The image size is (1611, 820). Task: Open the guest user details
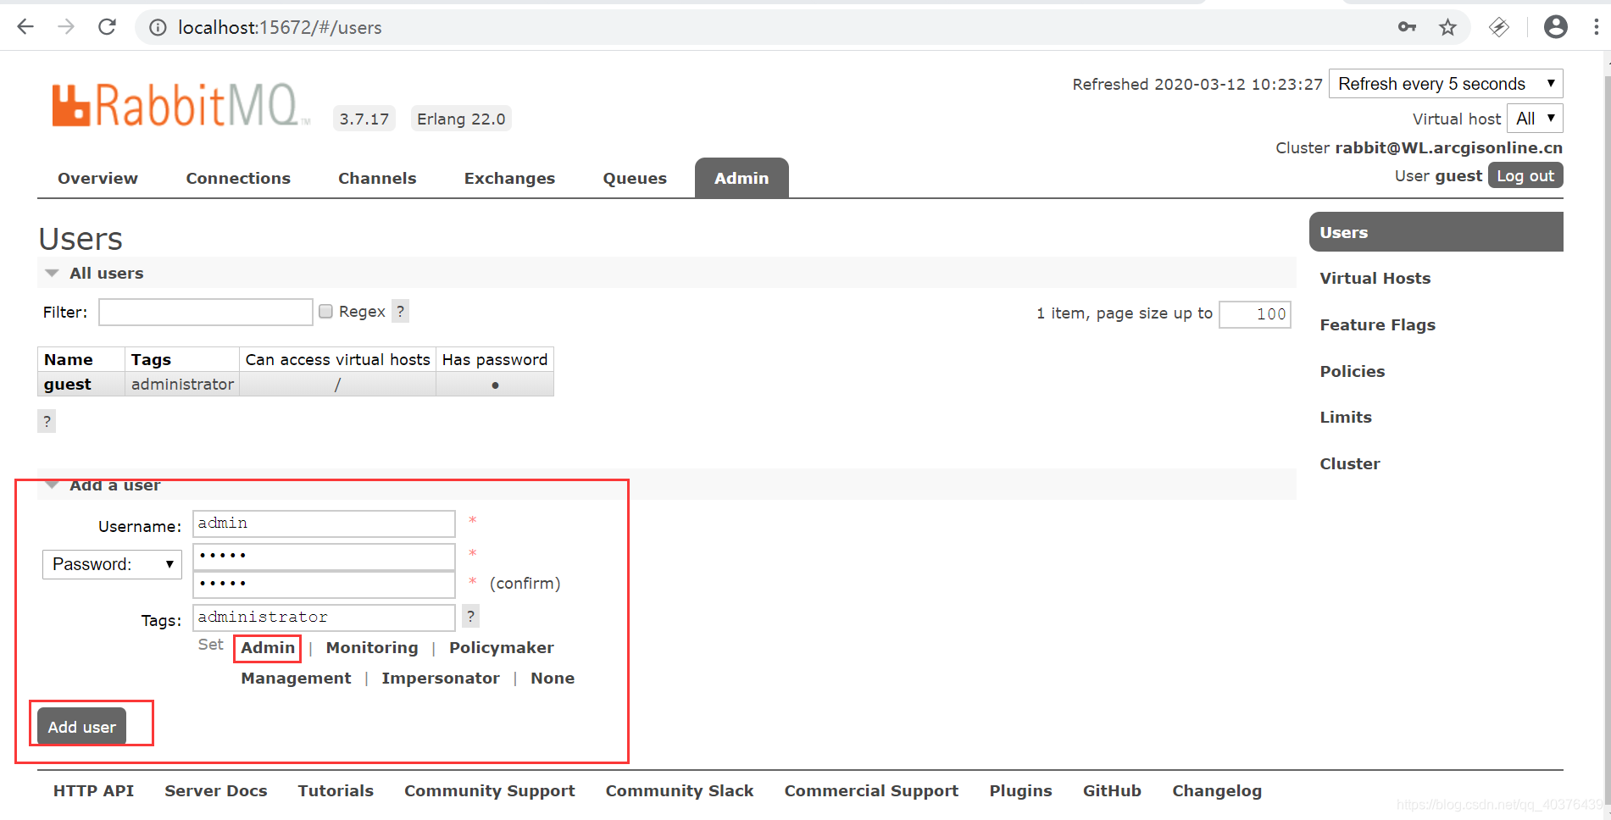tap(68, 384)
